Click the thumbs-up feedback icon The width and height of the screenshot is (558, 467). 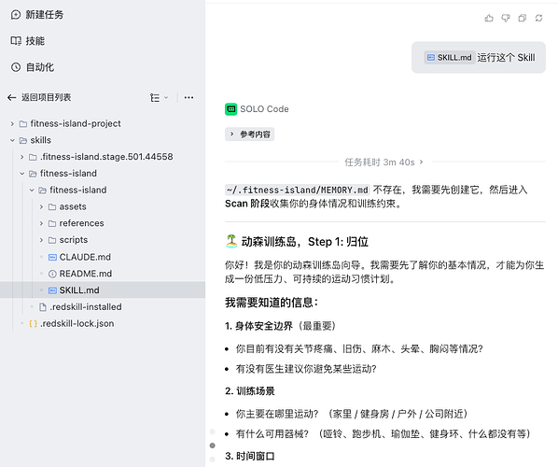point(489,18)
